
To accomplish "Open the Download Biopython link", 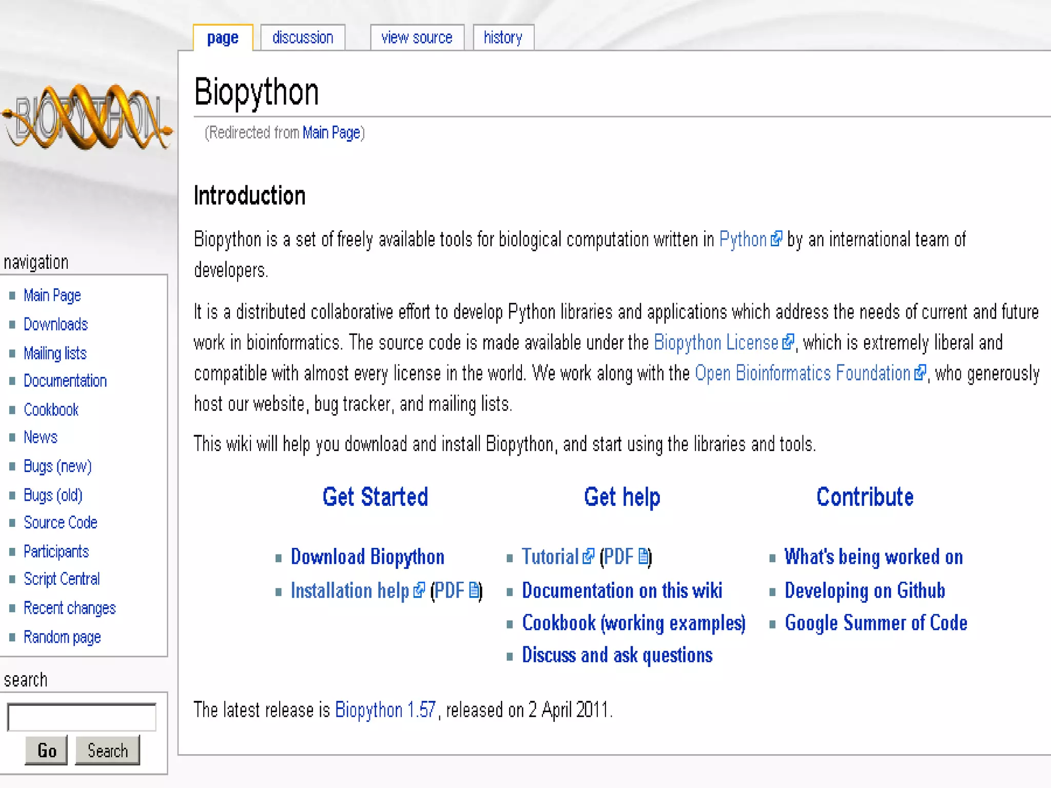I will pos(367,557).
